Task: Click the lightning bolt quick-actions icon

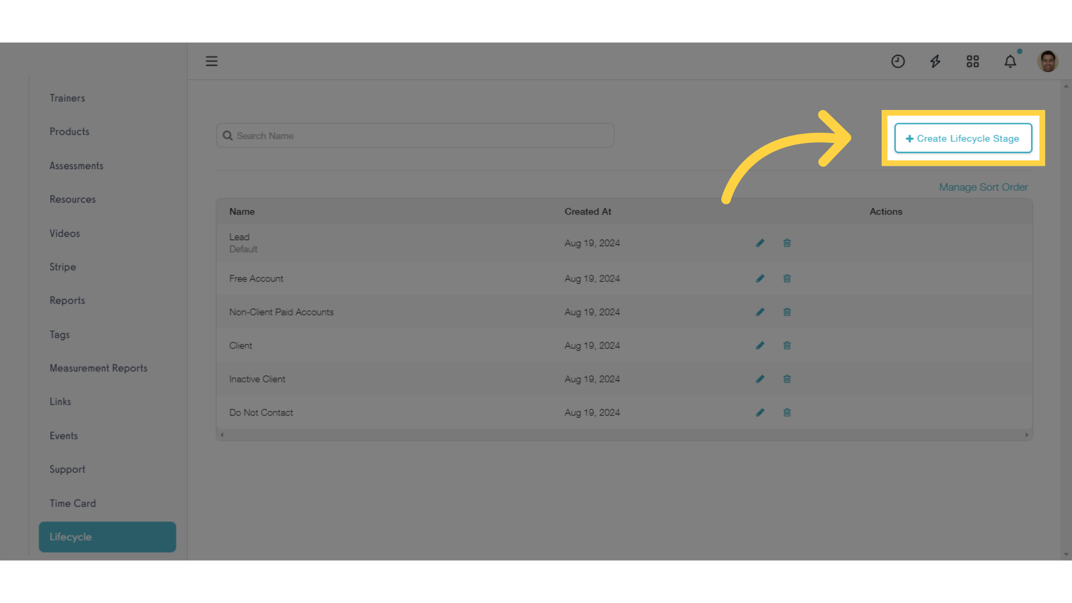Action: 935,60
